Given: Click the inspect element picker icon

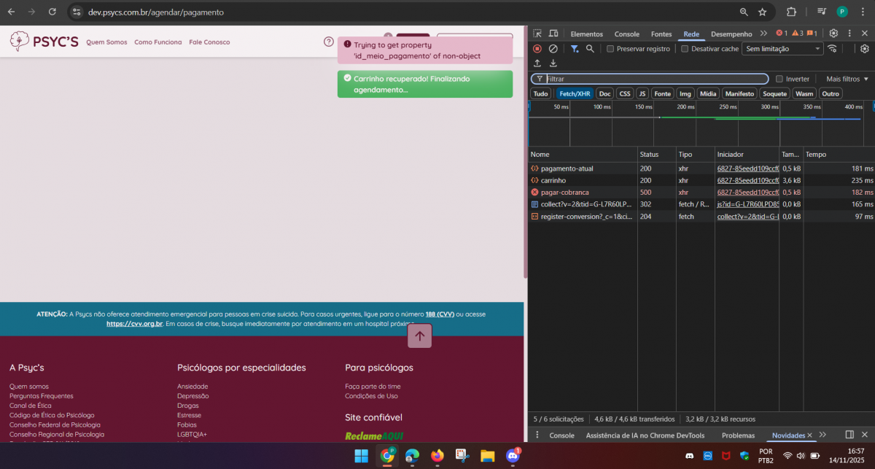Looking at the screenshot, I should point(537,34).
